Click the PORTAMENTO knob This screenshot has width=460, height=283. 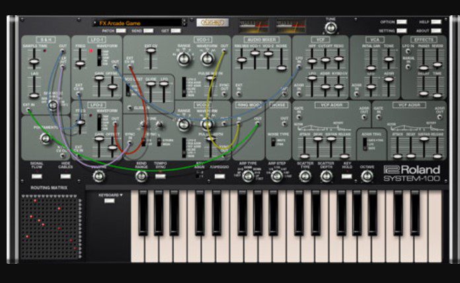click(x=46, y=138)
